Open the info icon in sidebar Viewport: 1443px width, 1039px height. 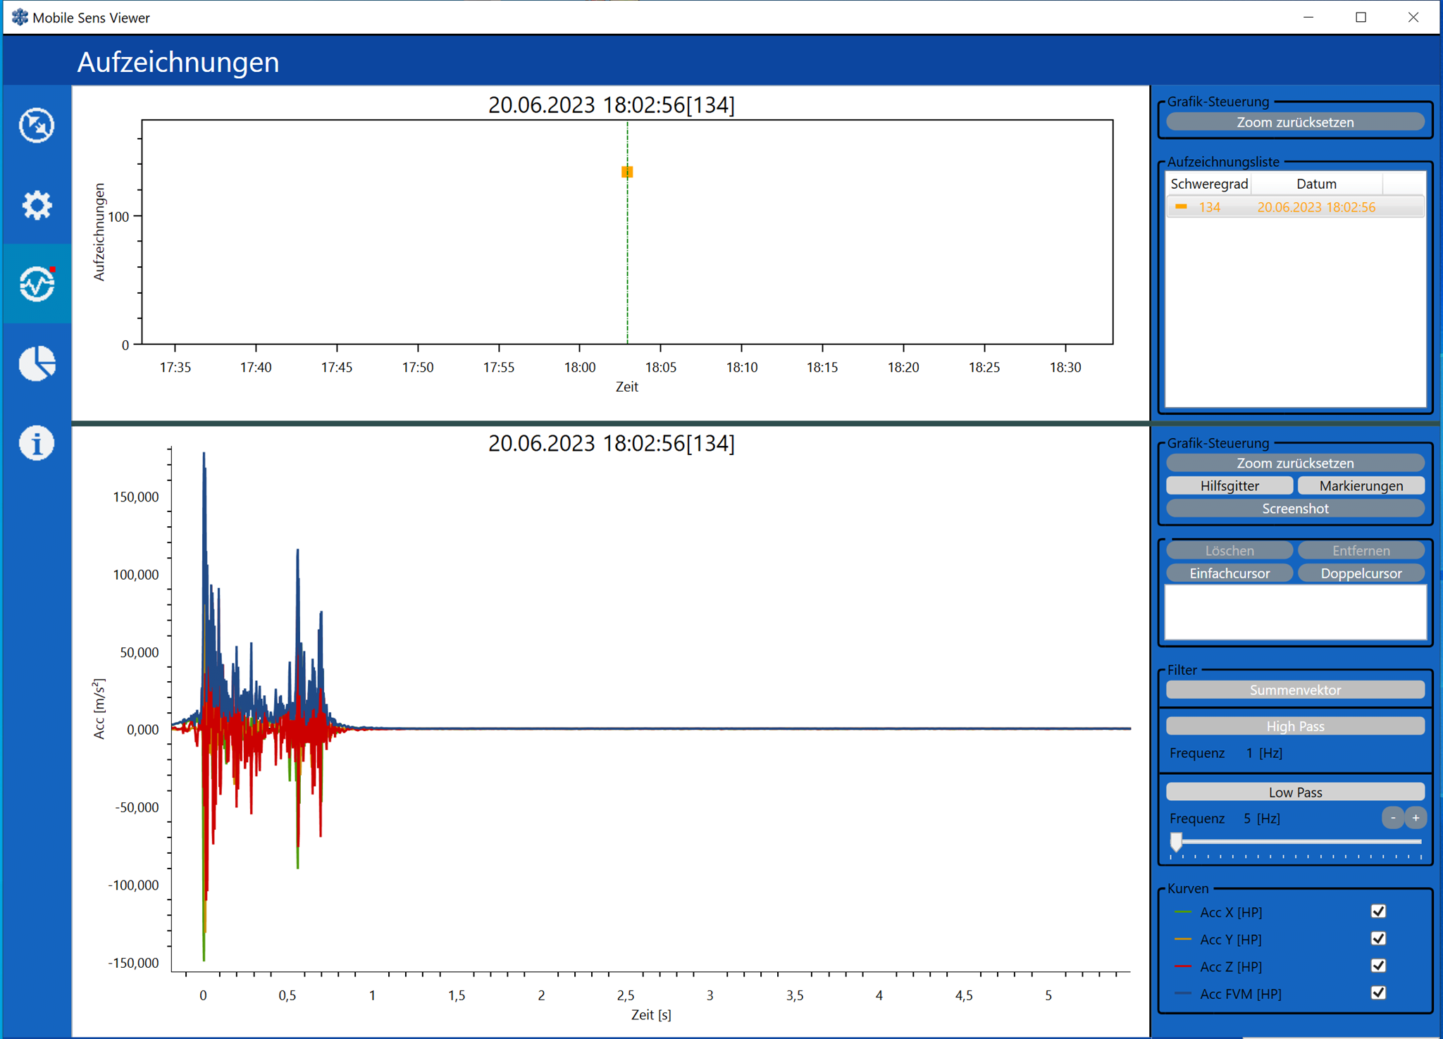(x=37, y=443)
